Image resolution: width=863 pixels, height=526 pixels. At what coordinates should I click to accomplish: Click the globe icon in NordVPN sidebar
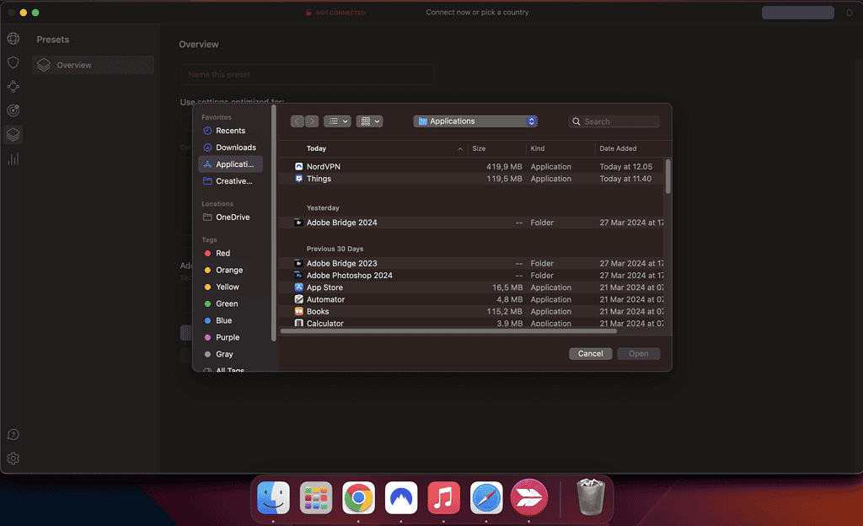click(x=13, y=39)
